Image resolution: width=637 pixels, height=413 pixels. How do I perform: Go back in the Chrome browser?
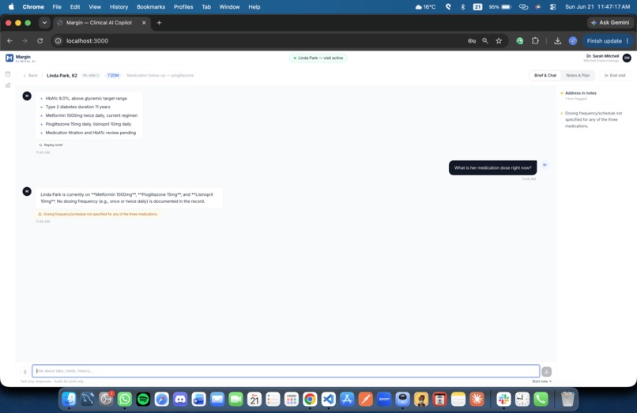click(x=9, y=40)
